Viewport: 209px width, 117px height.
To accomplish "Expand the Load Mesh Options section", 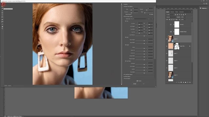I will 124,74.
